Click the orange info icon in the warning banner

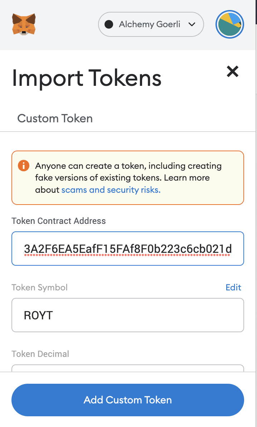click(x=23, y=166)
